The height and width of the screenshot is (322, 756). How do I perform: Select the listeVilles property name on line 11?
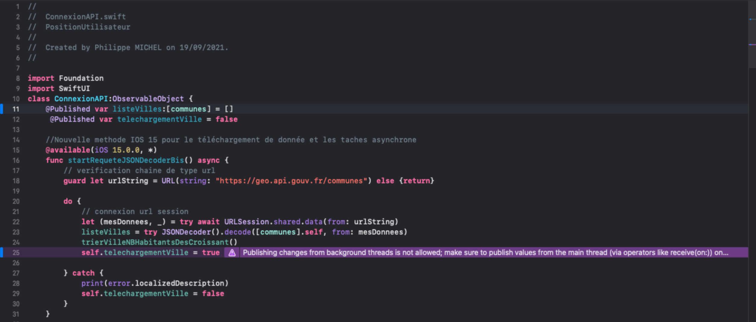(x=137, y=109)
